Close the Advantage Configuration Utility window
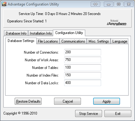Screen dimensions: 135x121 point(129,4)
